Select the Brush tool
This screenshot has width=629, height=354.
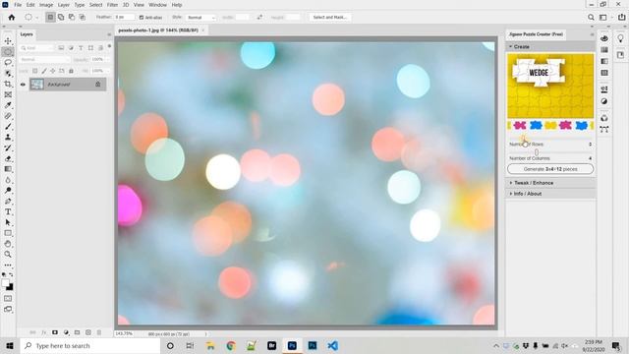click(8, 127)
